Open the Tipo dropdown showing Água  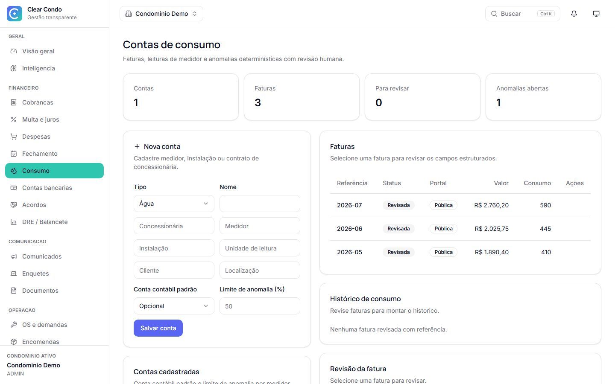pos(174,204)
